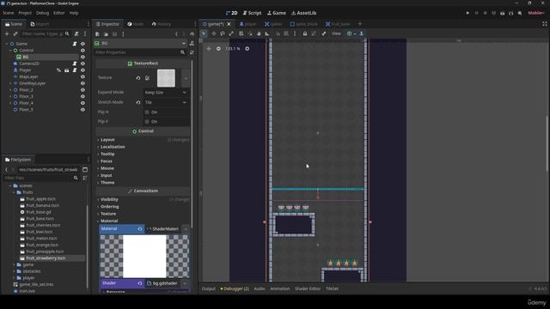Hide the BG node

pyautogui.click(x=82, y=58)
